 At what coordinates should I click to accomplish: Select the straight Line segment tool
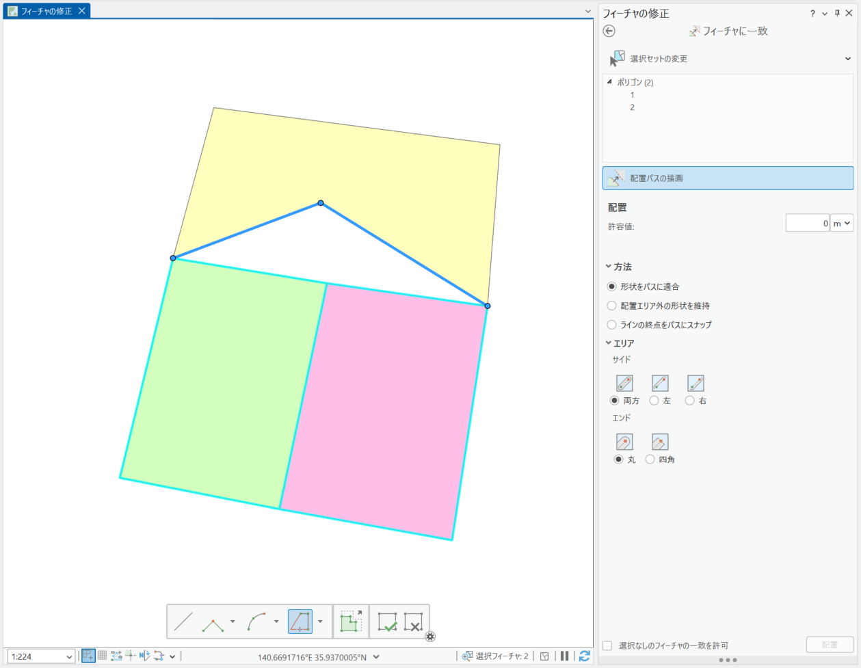(x=183, y=622)
